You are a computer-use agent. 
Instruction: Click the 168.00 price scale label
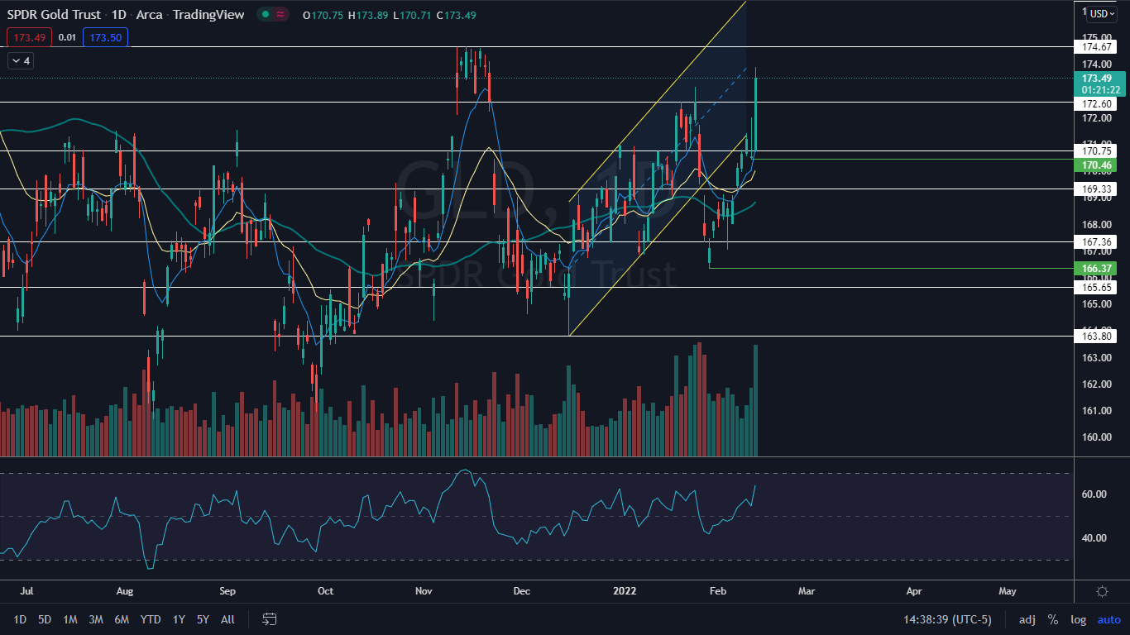click(1096, 225)
